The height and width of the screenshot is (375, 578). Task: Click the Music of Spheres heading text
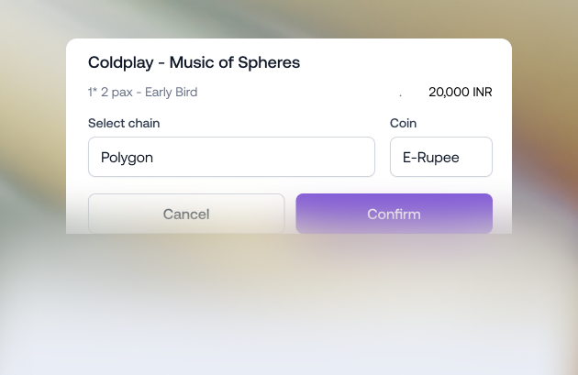tap(235, 62)
